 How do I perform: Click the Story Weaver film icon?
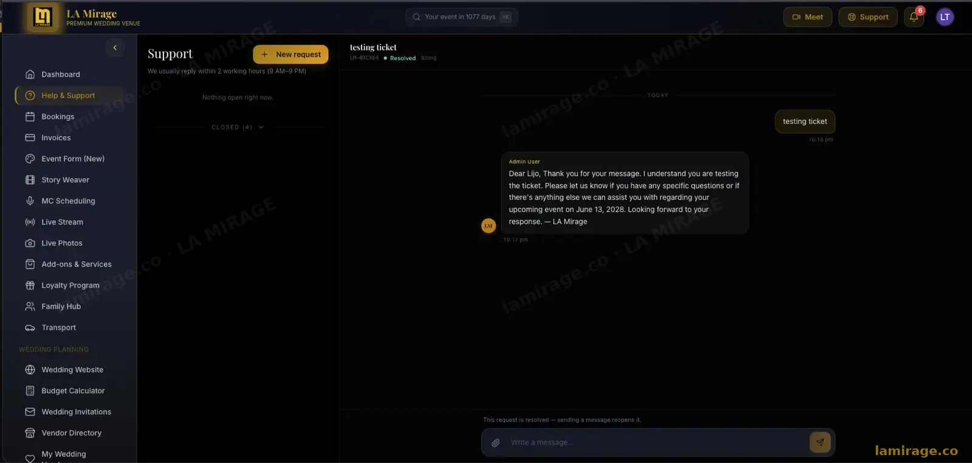[x=30, y=180]
